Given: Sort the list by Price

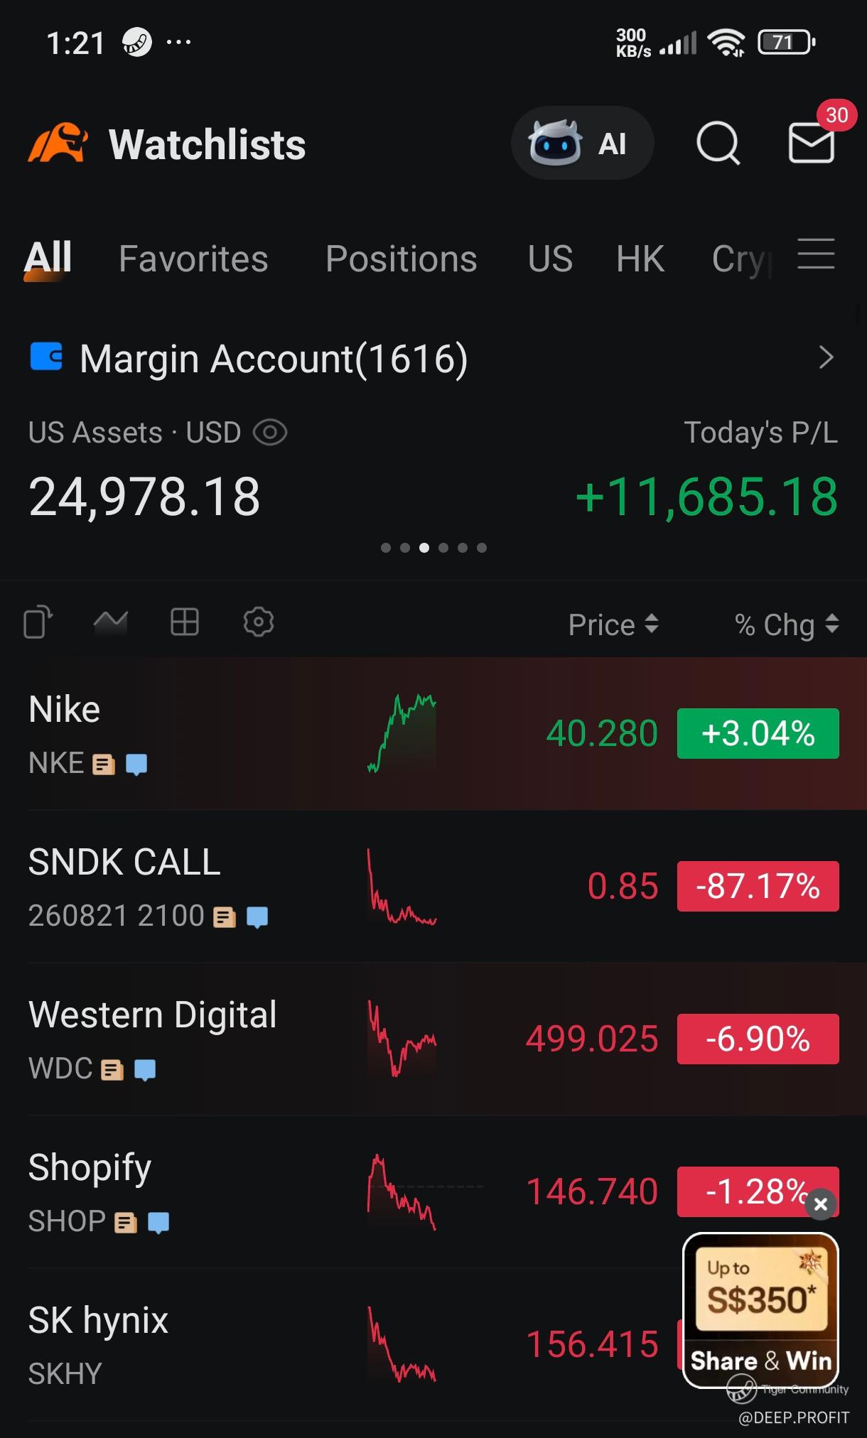Looking at the screenshot, I should coord(613,625).
